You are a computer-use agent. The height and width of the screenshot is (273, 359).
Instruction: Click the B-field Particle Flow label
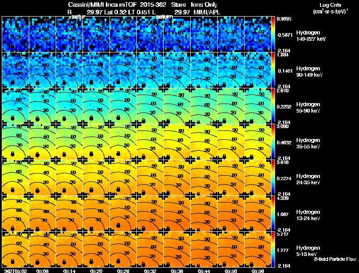coord(335,259)
